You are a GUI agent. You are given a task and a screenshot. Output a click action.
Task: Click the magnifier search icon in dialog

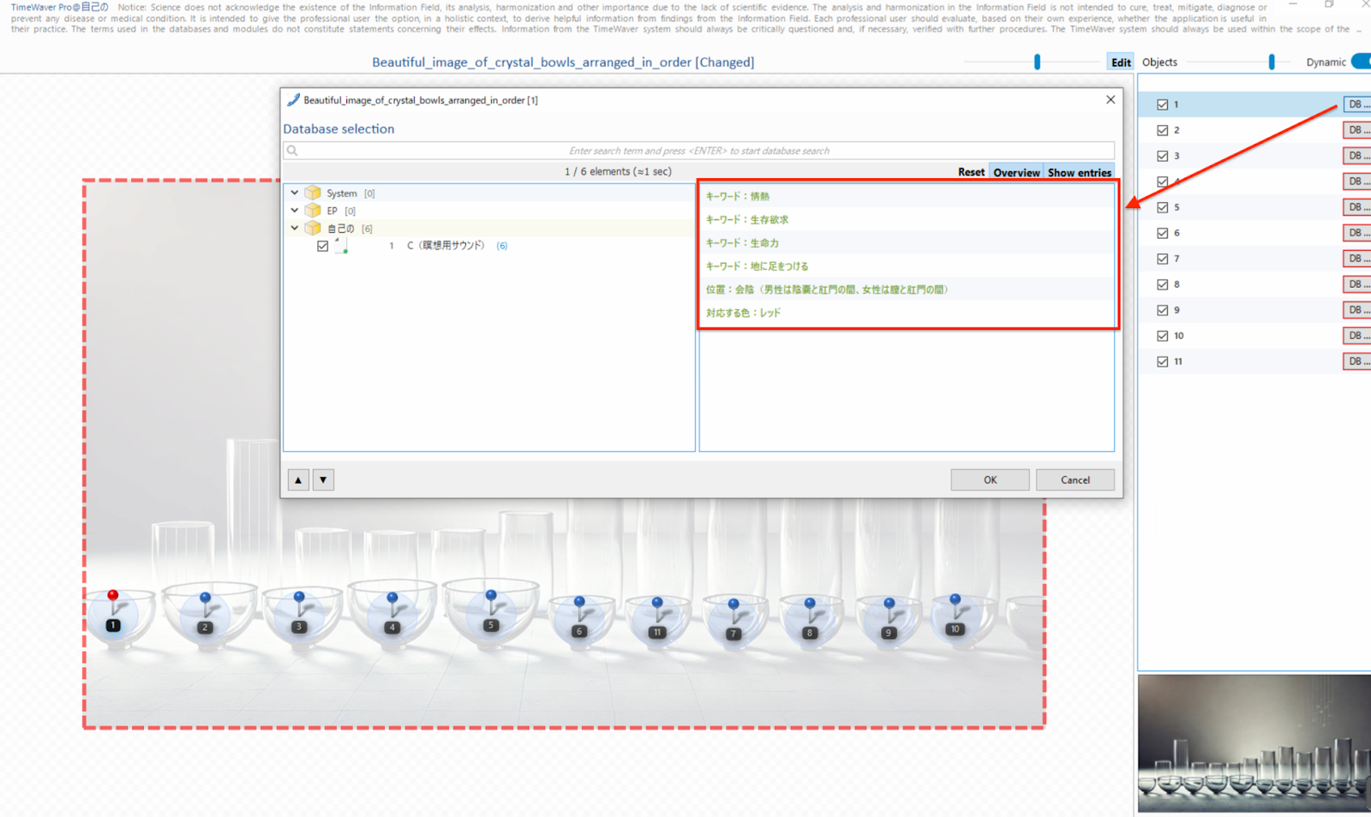tap(292, 151)
